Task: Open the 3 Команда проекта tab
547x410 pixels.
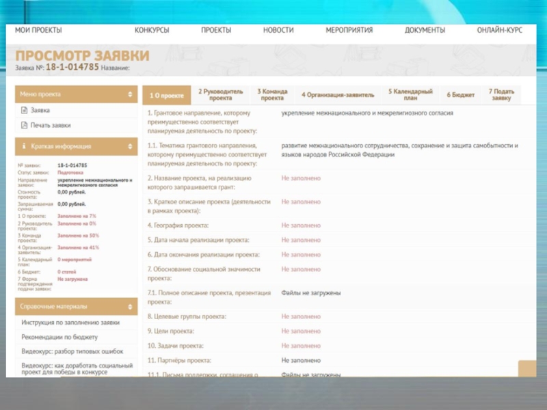Action: tap(272, 94)
